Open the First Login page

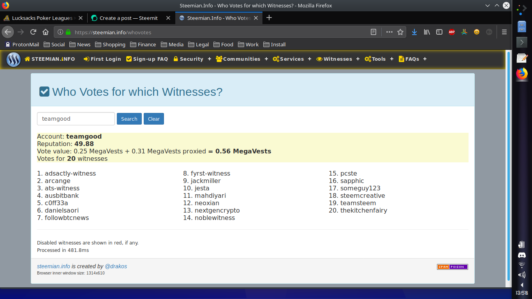tap(102, 59)
